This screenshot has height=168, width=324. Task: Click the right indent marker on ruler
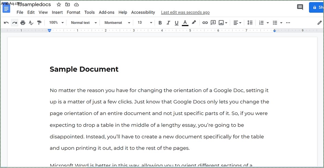coord(274,31)
